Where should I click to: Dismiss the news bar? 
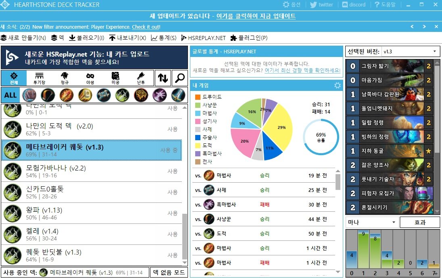[436, 27]
